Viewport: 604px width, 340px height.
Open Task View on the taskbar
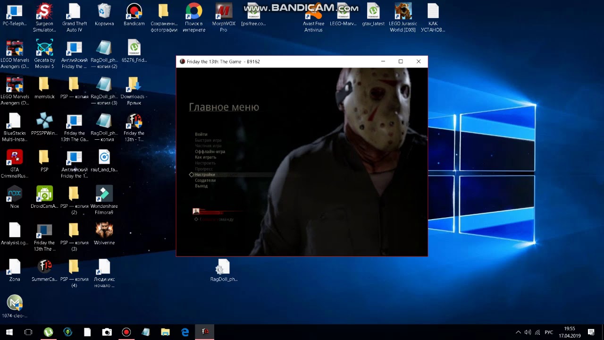tap(28, 332)
